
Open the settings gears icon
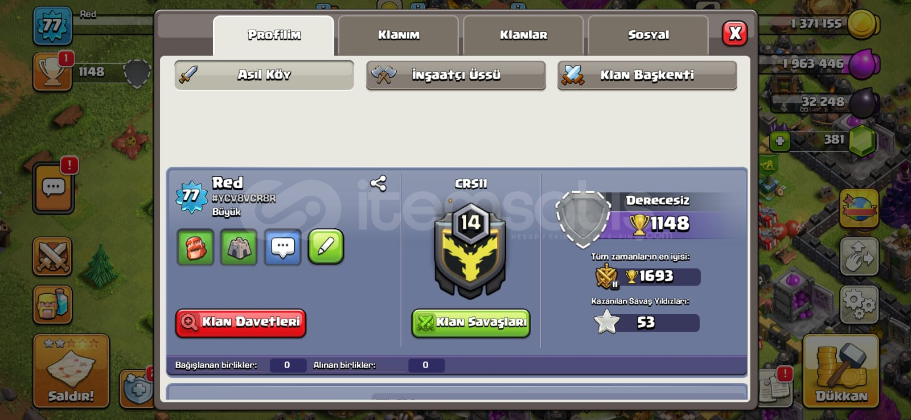(859, 303)
